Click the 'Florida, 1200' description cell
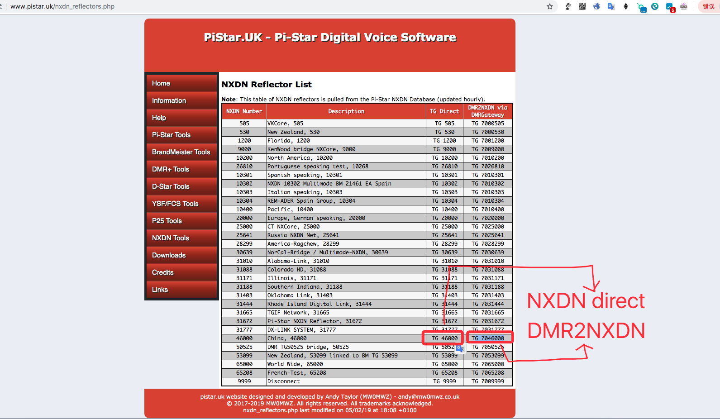This screenshot has height=419, width=720. tap(346, 141)
